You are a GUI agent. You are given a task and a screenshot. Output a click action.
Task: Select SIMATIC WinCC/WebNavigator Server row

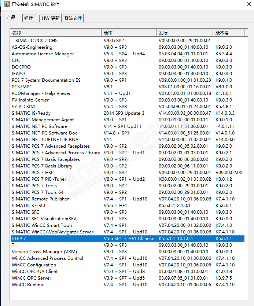coord(128,232)
